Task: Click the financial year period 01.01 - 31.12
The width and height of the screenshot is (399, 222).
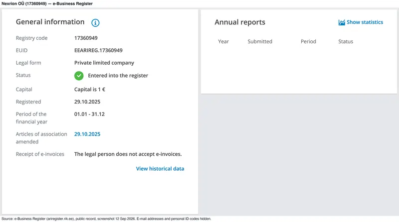Action: point(89,114)
